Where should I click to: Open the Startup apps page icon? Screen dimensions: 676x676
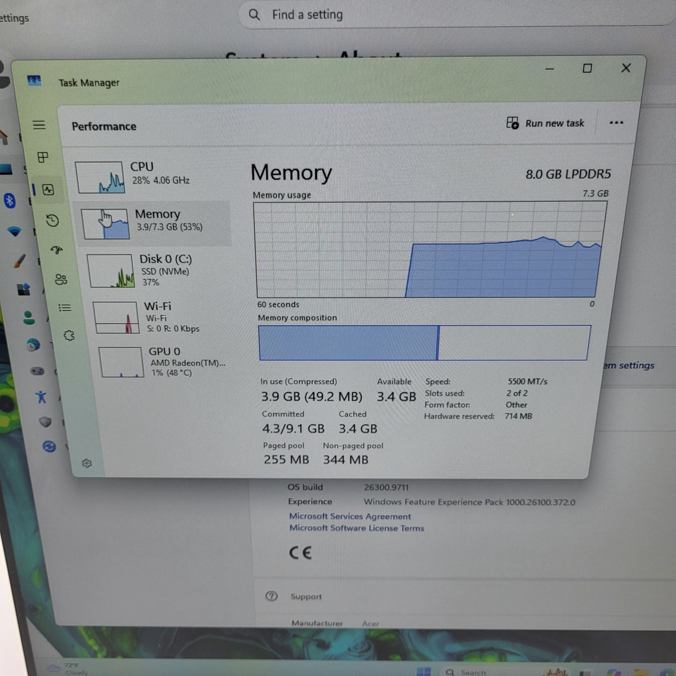56,250
